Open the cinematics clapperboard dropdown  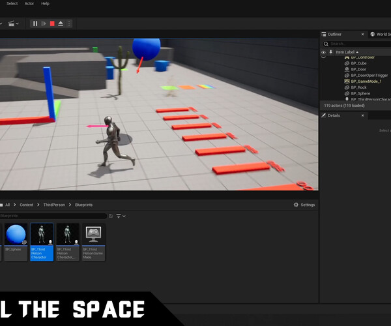(x=14, y=23)
